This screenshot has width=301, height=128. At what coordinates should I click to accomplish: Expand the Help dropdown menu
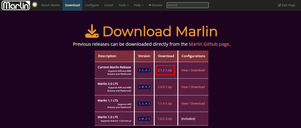138,5
